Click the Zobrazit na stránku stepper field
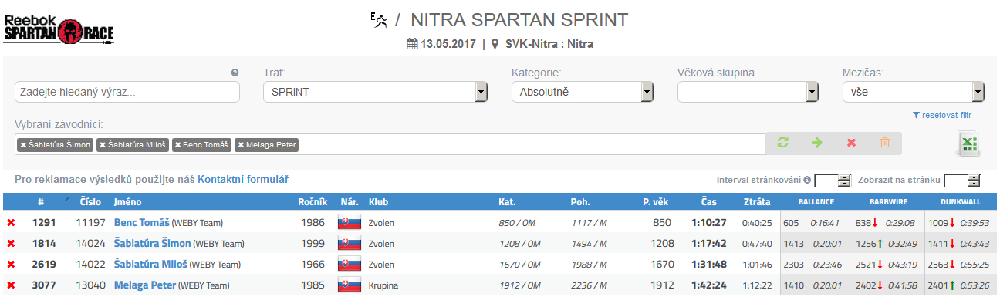 (961, 181)
